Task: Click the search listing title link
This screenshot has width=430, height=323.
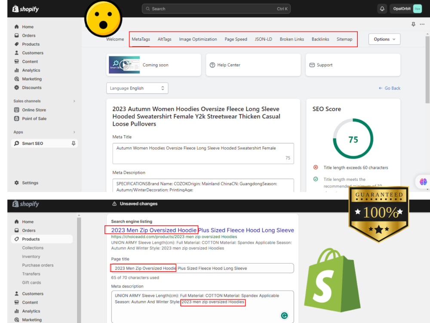Action: point(203,230)
